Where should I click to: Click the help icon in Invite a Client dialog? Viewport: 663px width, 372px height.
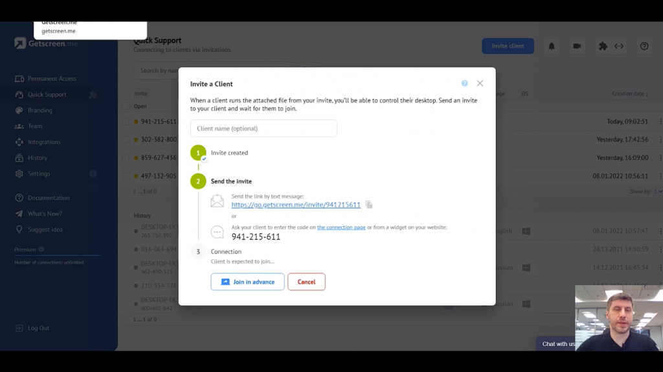[x=465, y=84]
